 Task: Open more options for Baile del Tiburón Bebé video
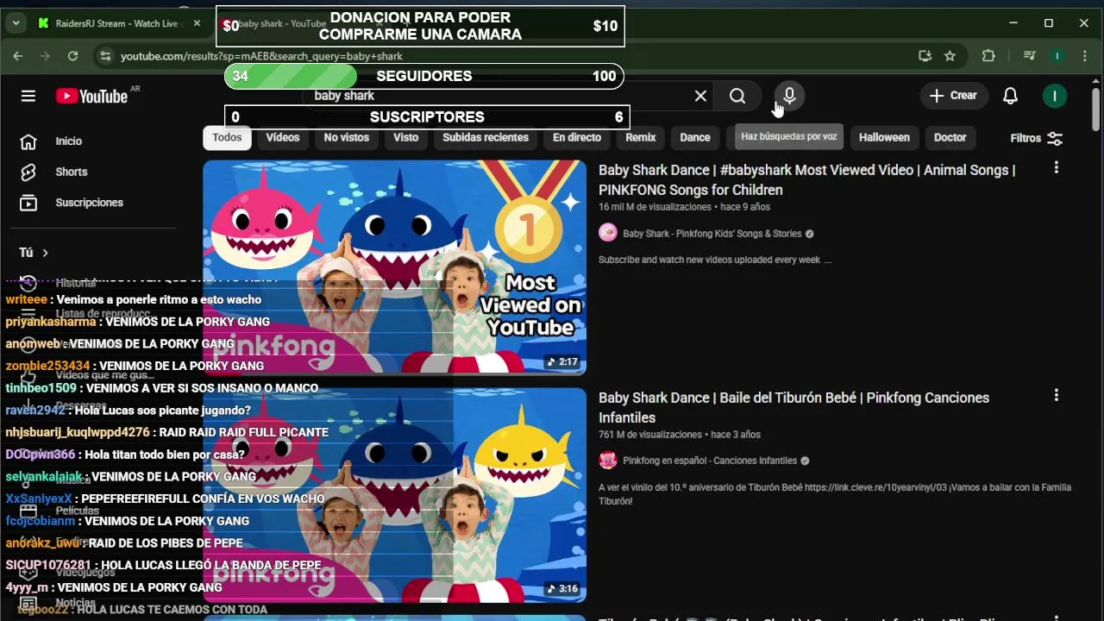click(1056, 395)
